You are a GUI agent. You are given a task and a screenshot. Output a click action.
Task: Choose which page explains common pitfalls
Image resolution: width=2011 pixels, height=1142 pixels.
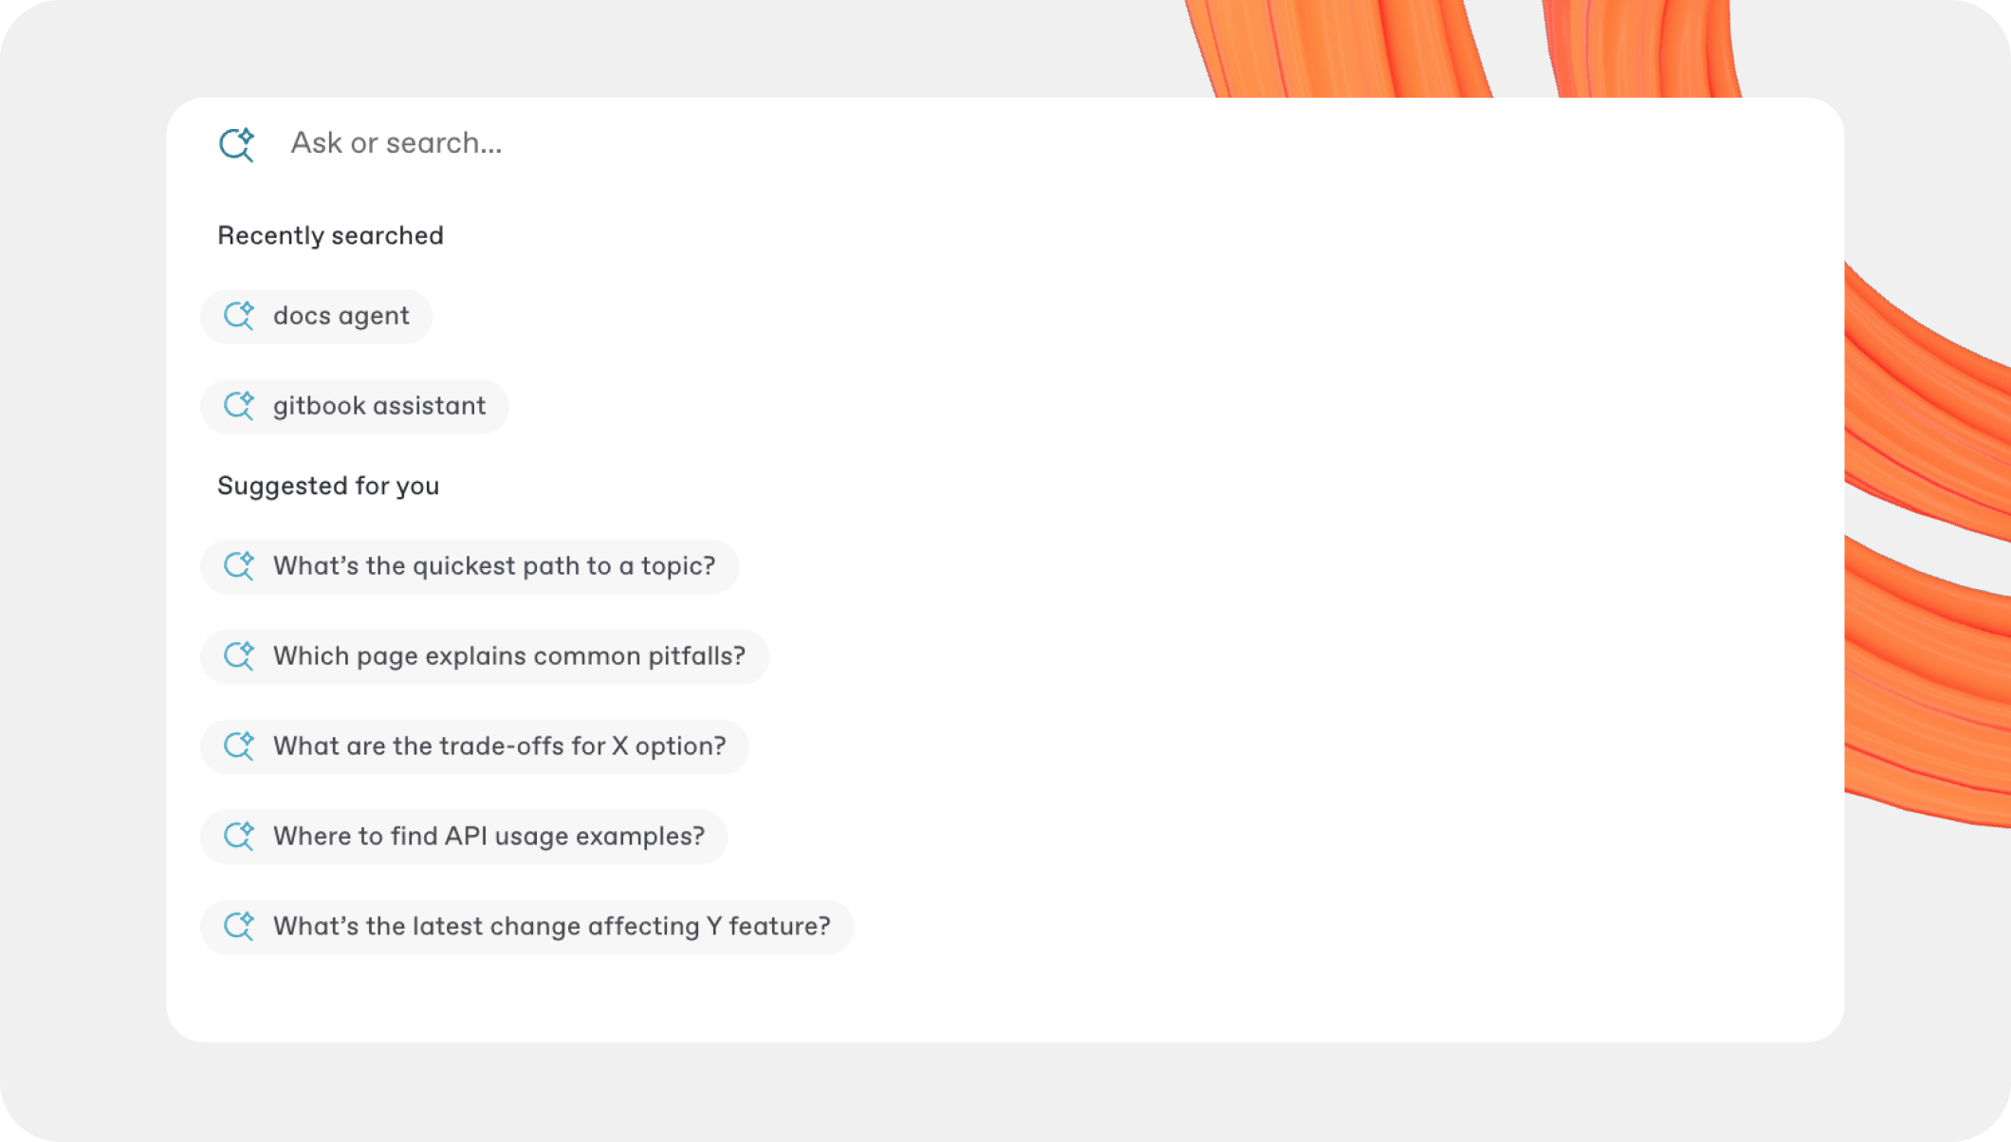[x=509, y=655]
